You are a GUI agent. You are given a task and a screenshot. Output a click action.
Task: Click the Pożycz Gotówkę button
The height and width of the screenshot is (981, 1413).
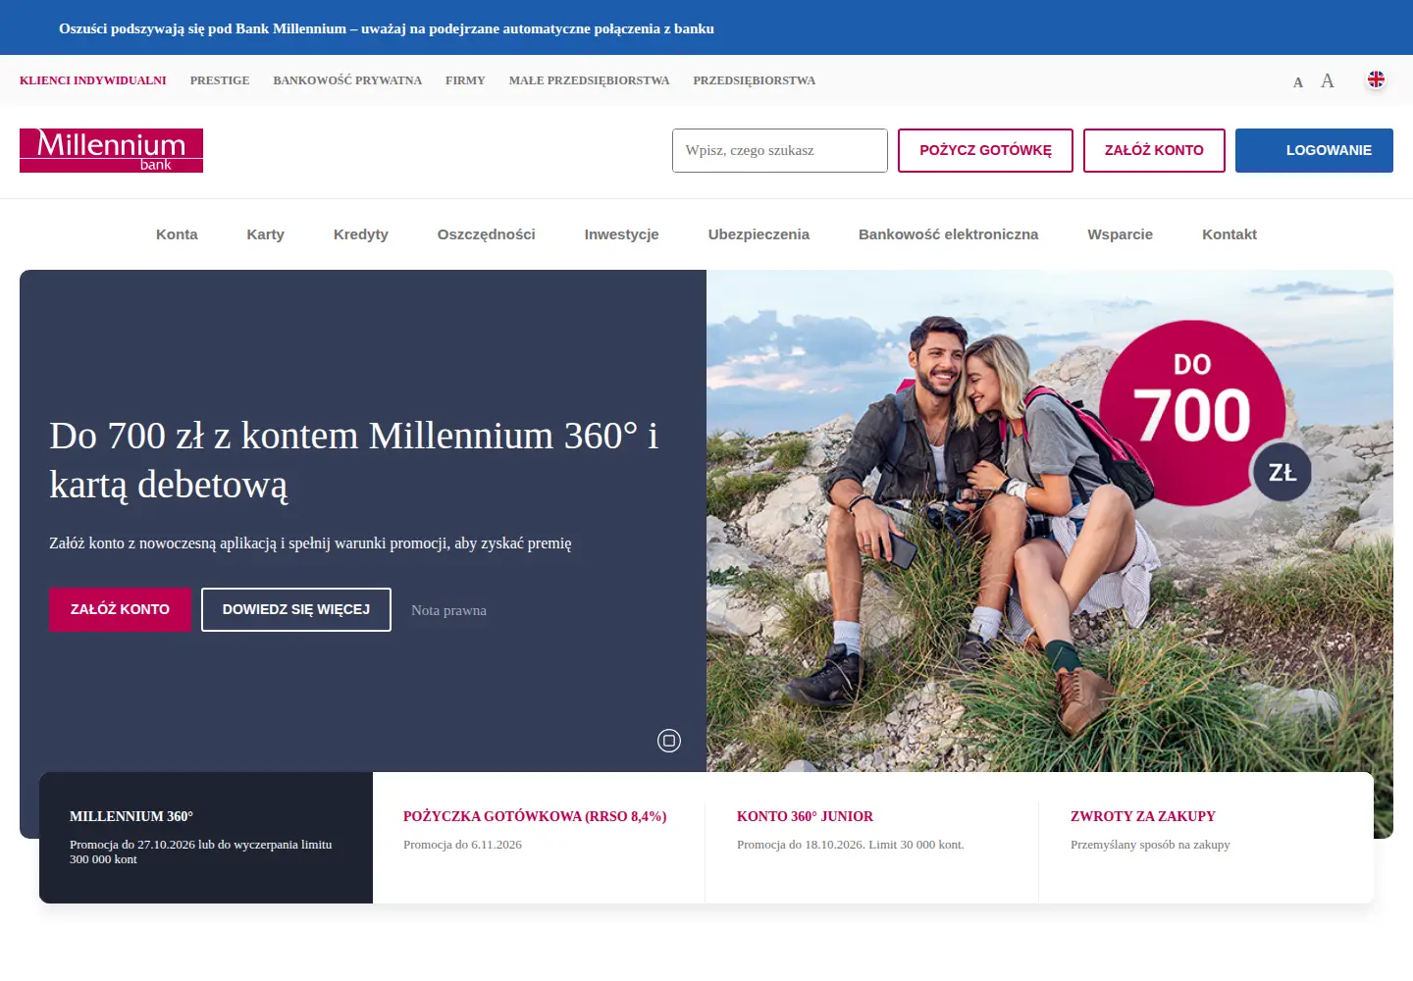click(985, 150)
